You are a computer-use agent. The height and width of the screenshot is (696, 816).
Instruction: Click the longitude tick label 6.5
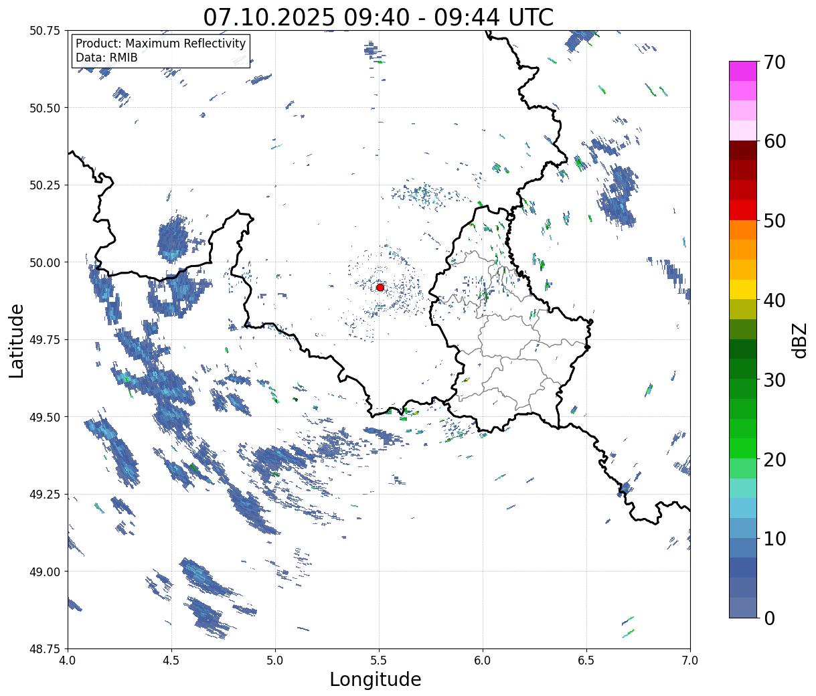click(x=586, y=661)
